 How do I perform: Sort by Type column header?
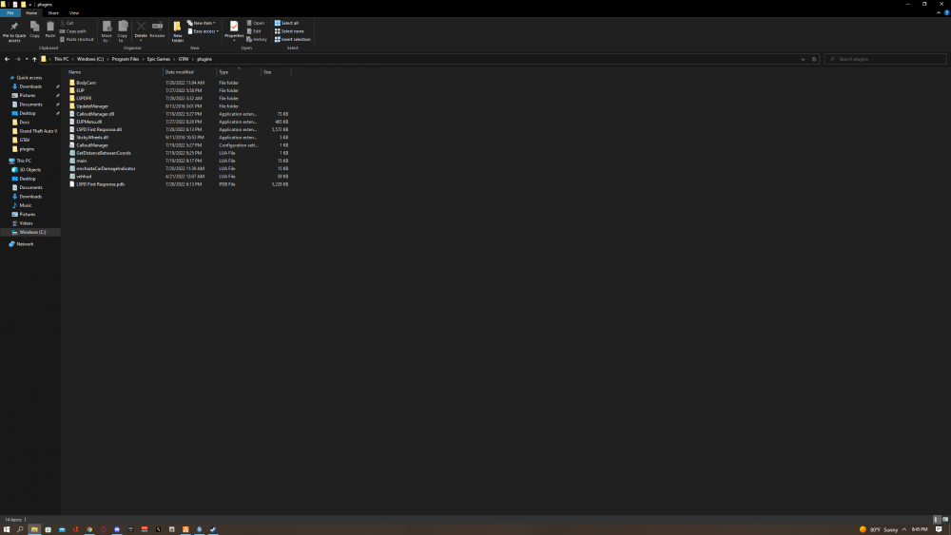(x=239, y=72)
